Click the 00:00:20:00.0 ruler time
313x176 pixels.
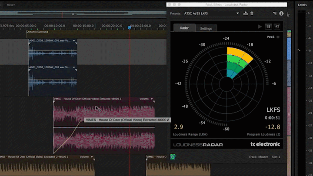[x=112, y=26]
